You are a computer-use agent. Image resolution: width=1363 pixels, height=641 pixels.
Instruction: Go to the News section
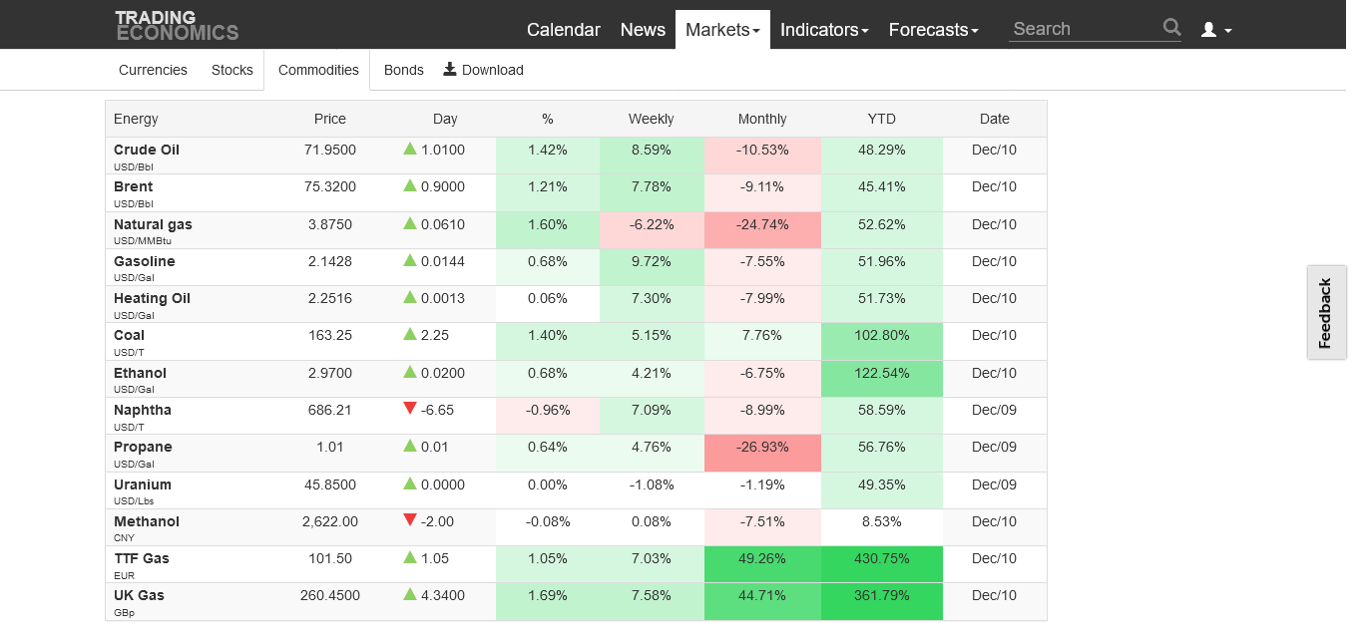(x=643, y=30)
